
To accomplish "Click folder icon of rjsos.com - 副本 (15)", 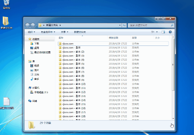I will click(x=60, y=104).
